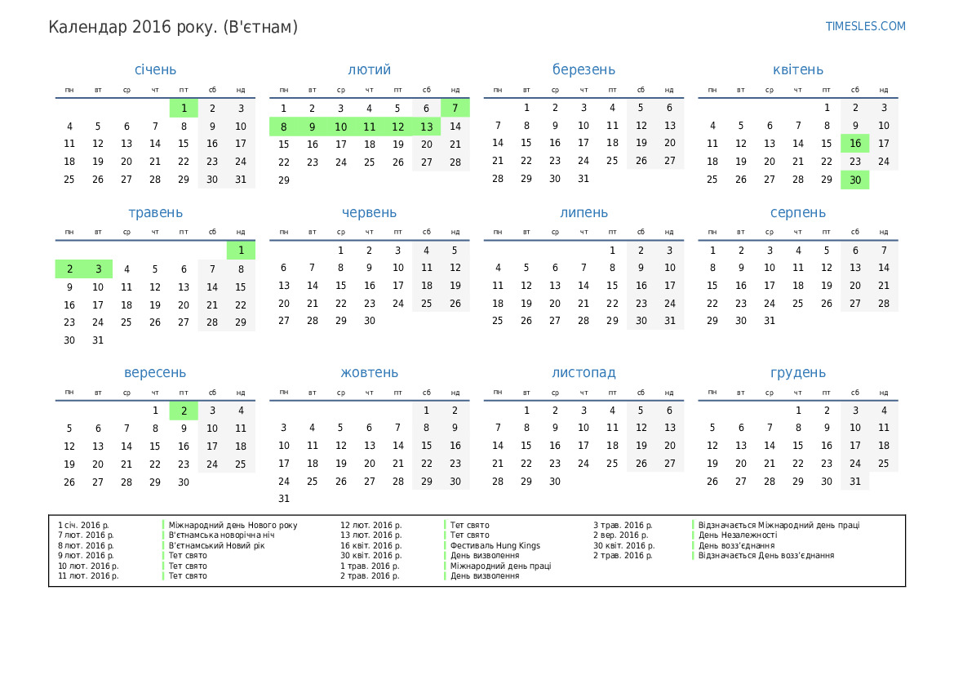Click day 31 in травень
Screen dimensions: 954x675
98,340
